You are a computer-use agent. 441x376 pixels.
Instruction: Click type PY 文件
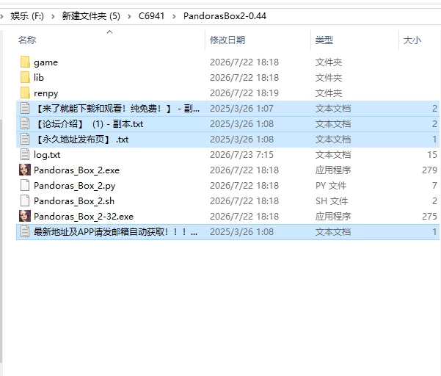(331, 186)
